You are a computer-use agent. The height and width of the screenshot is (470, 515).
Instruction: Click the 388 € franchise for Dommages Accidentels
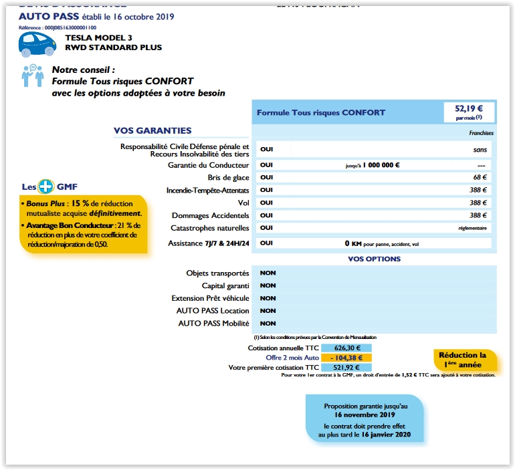[x=478, y=215]
